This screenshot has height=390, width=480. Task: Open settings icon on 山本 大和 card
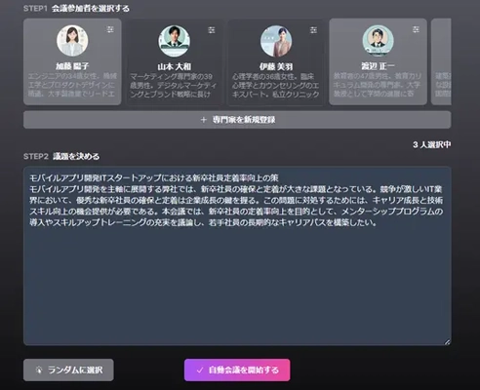click(x=212, y=30)
